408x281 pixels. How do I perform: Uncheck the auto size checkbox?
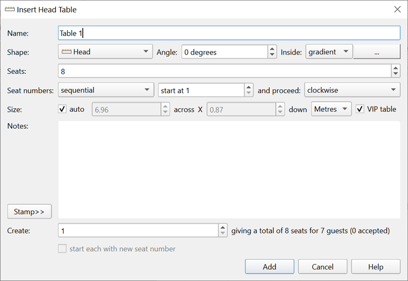pos(63,109)
